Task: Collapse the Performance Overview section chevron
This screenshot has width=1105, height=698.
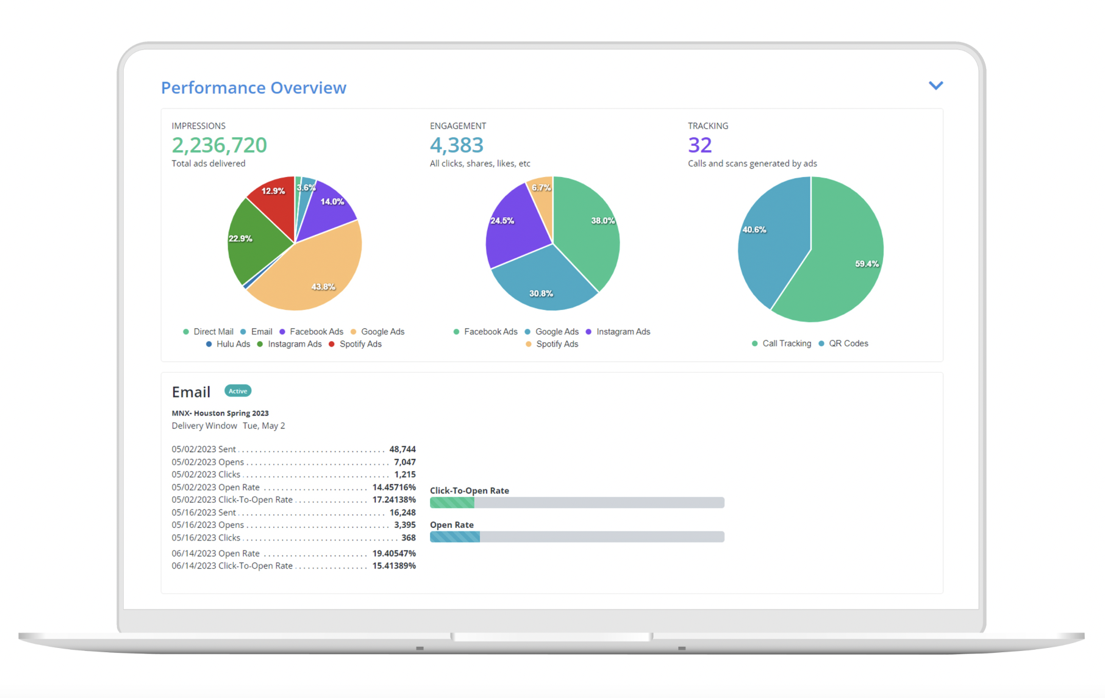Action: (935, 86)
